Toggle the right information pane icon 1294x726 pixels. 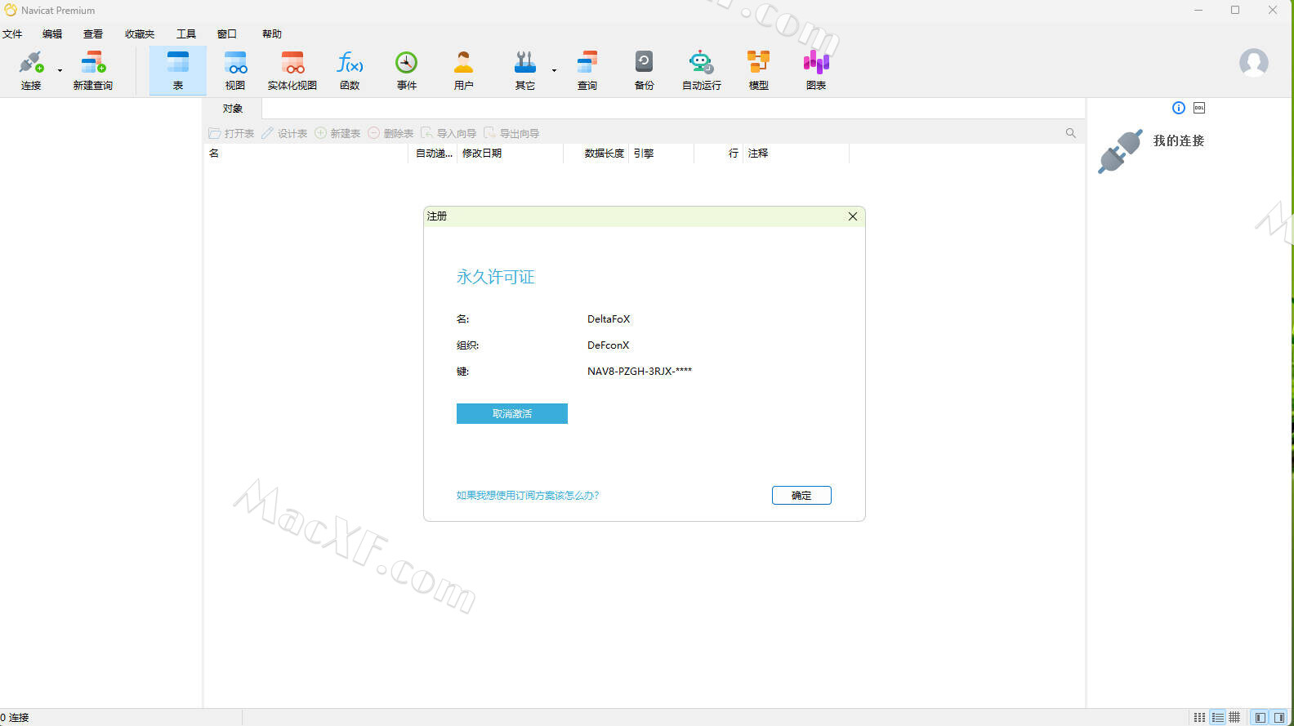[1278, 717]
